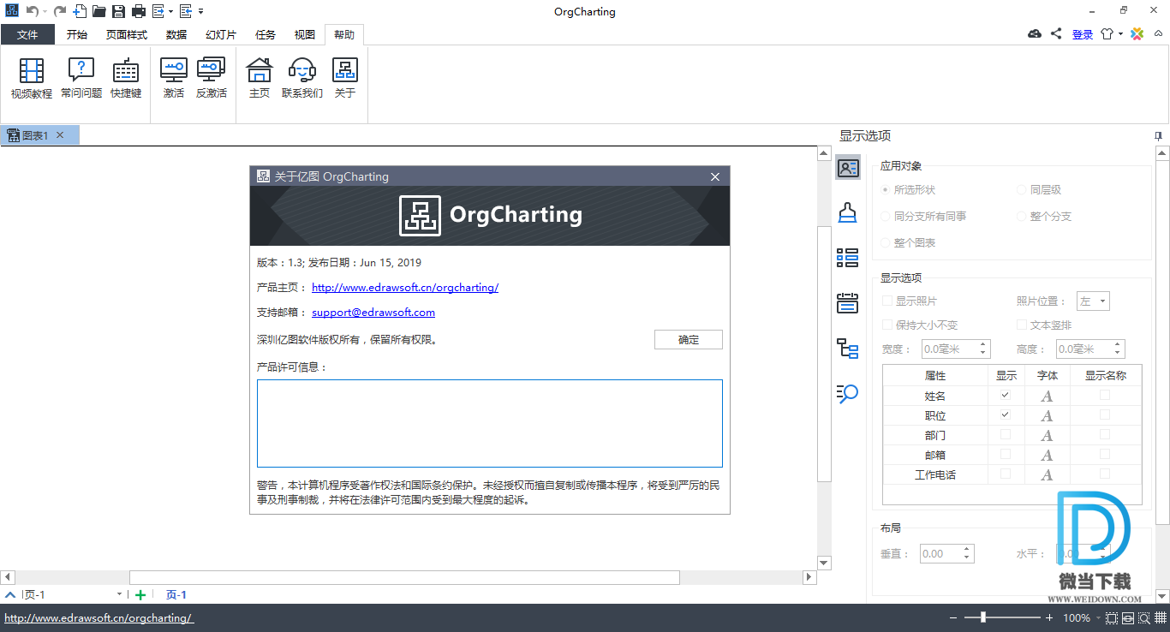
Task: Click the zoom slider handle in status bar
Action: [x=983, y=617]
